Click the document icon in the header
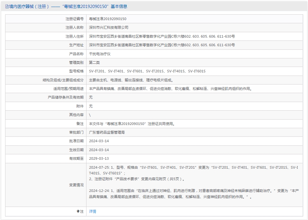The image size is (308, 220). [x=7, y=6]
